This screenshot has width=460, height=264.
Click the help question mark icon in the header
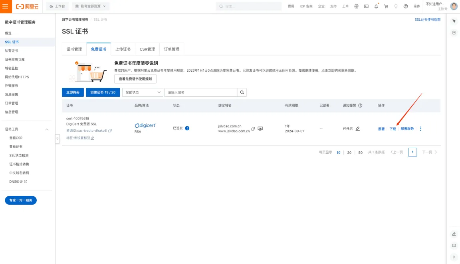point(406,6)
